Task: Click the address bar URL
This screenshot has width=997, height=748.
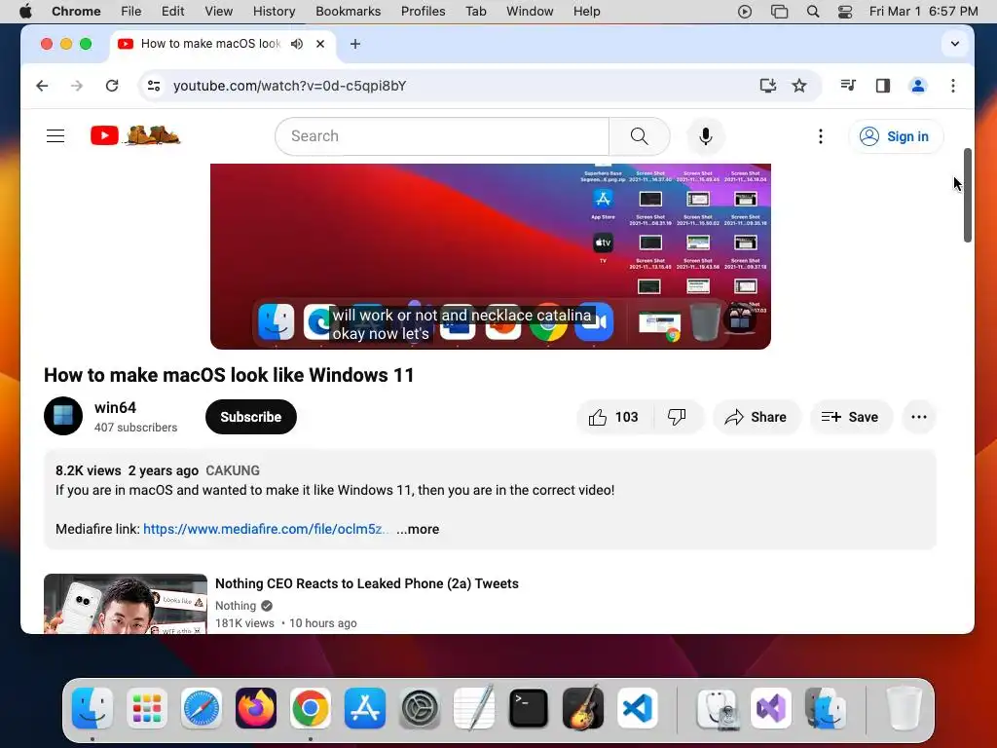Action: 289,86
